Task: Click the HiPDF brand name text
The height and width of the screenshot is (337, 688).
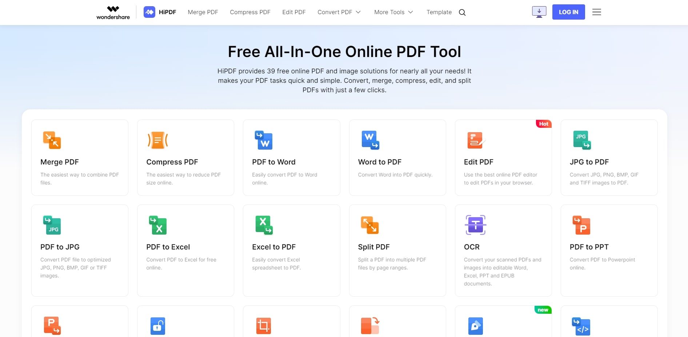Action: click(167, 12)
